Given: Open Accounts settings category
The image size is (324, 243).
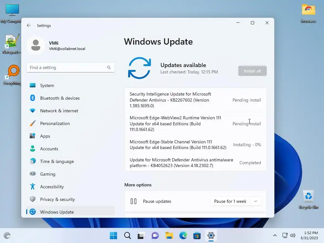Looking at the screenshot, I should tap(71, 149).
